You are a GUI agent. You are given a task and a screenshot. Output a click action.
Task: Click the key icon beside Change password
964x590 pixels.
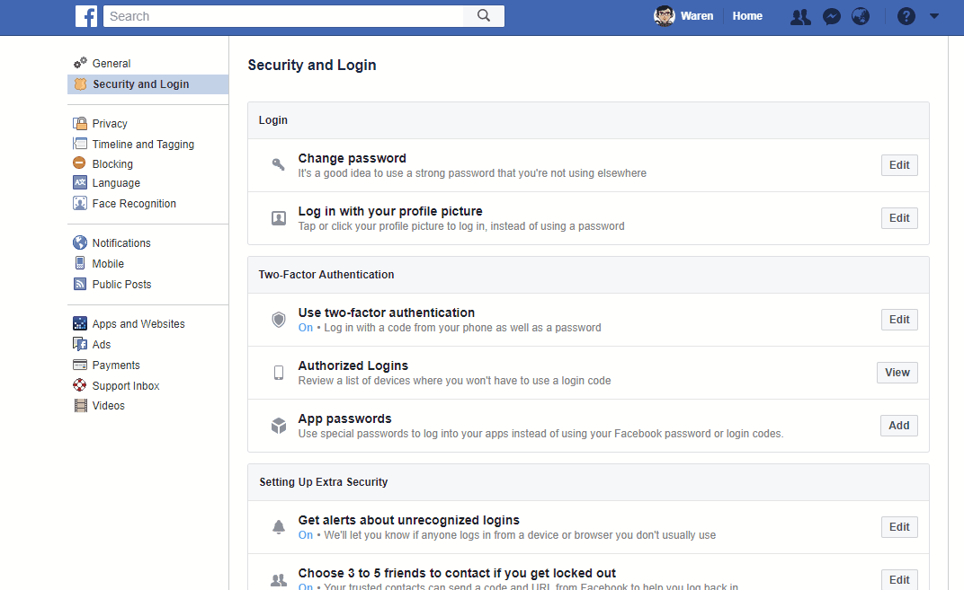click(278, 163)
